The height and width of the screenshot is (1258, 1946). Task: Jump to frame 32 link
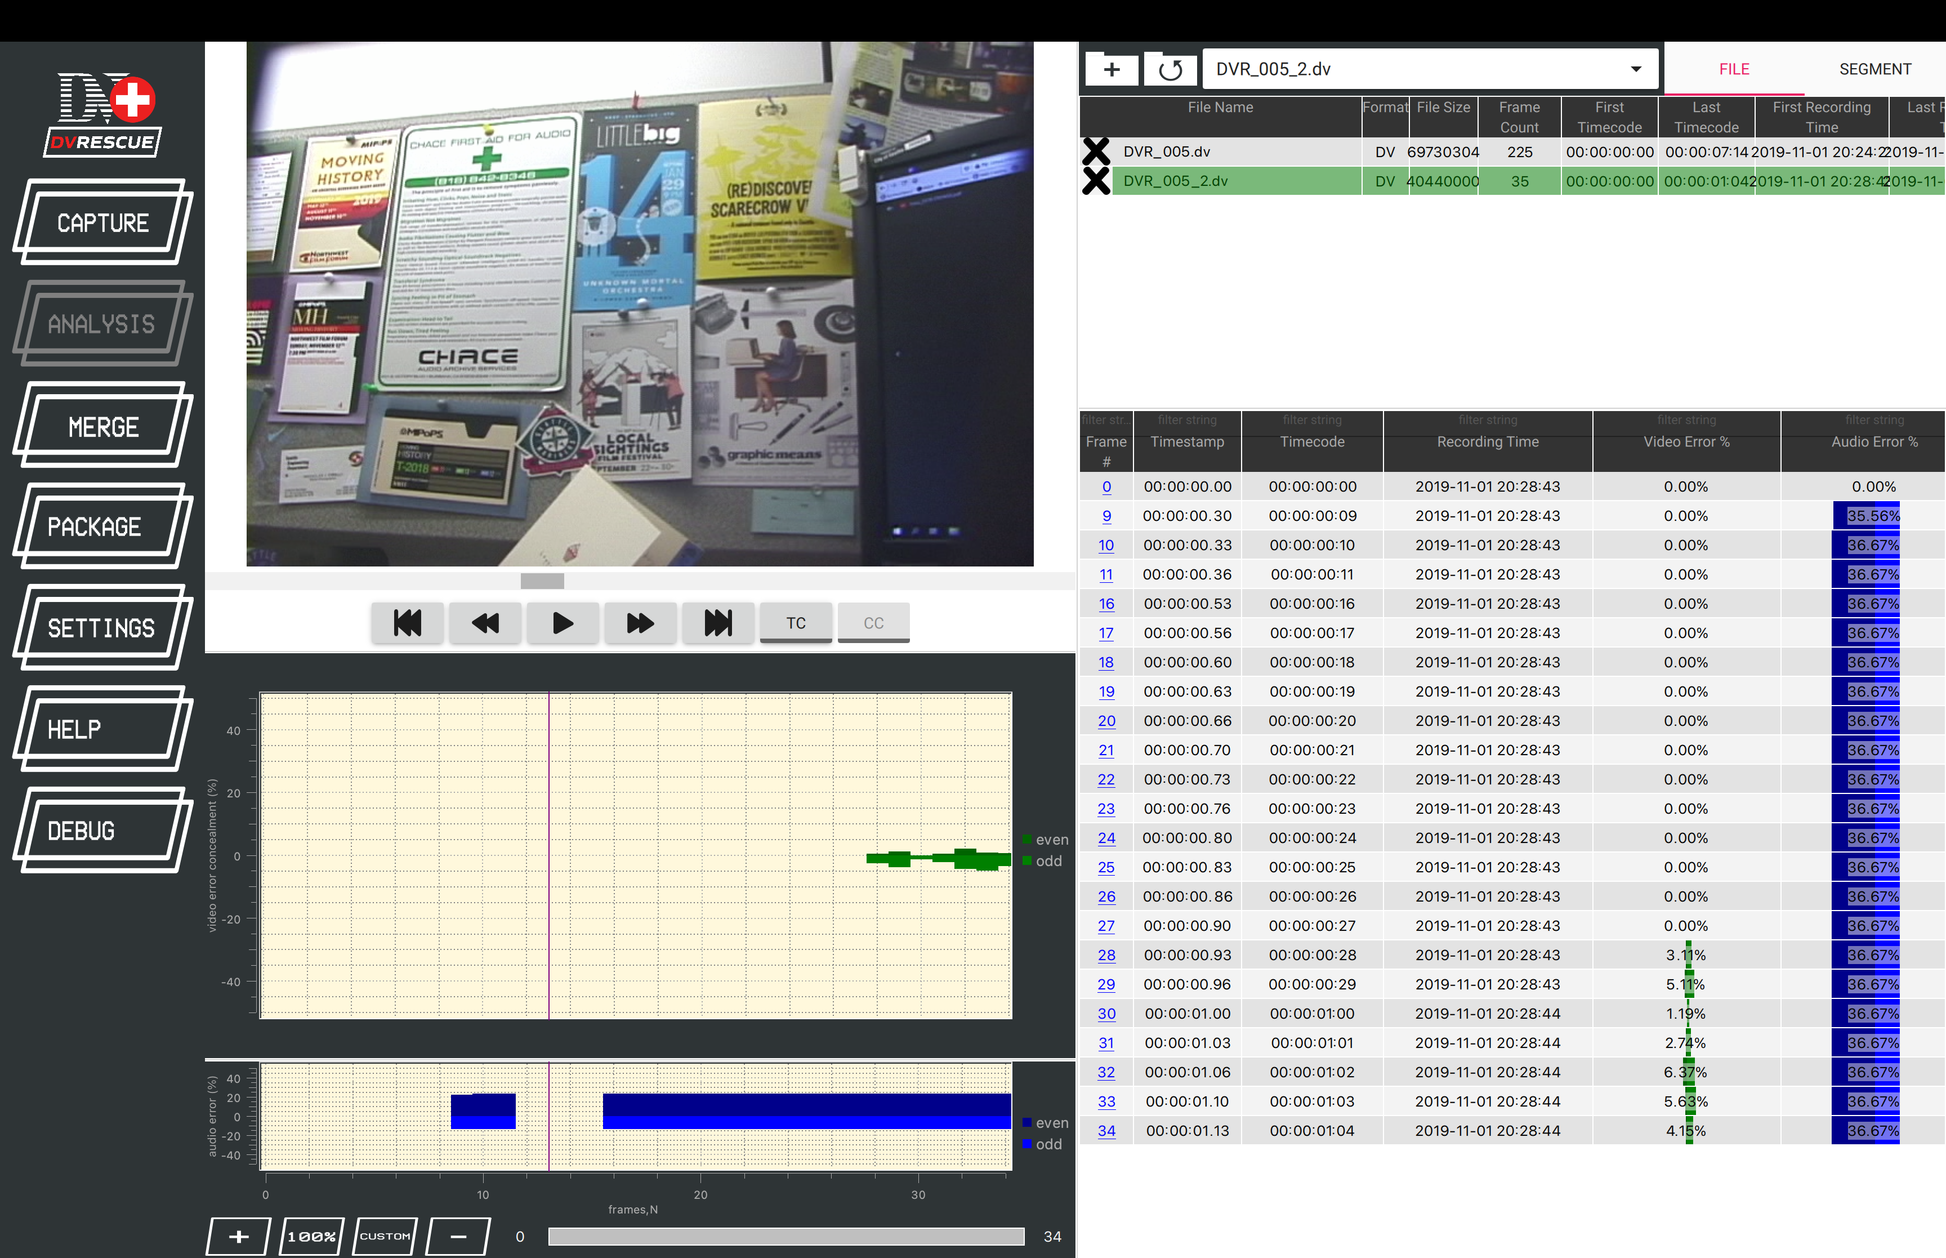coord(1106,1073)
